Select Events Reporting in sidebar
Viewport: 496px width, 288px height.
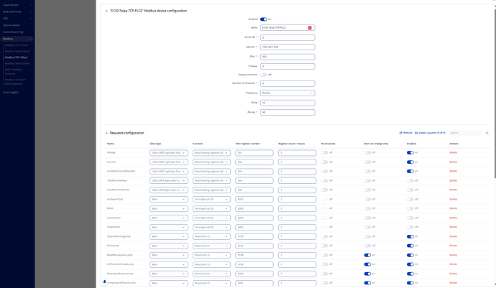[x=14, y=32]
